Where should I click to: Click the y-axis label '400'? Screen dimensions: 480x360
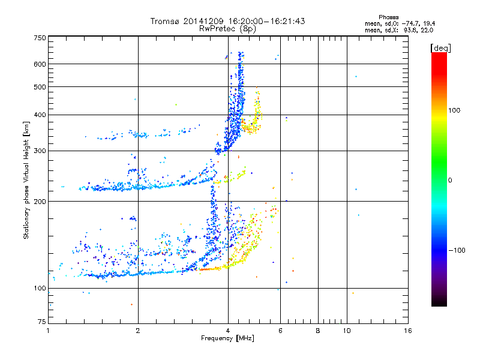(x=40, y=115)
